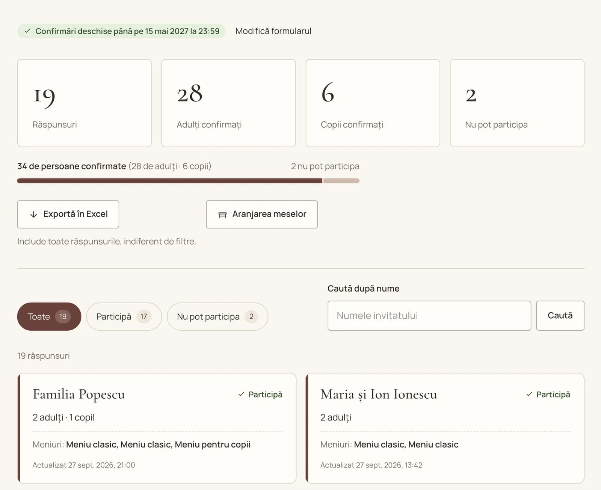Screen dimensions: 601x490
Task: Click the '34 de persoane confirmate' text
Action: 72,166
